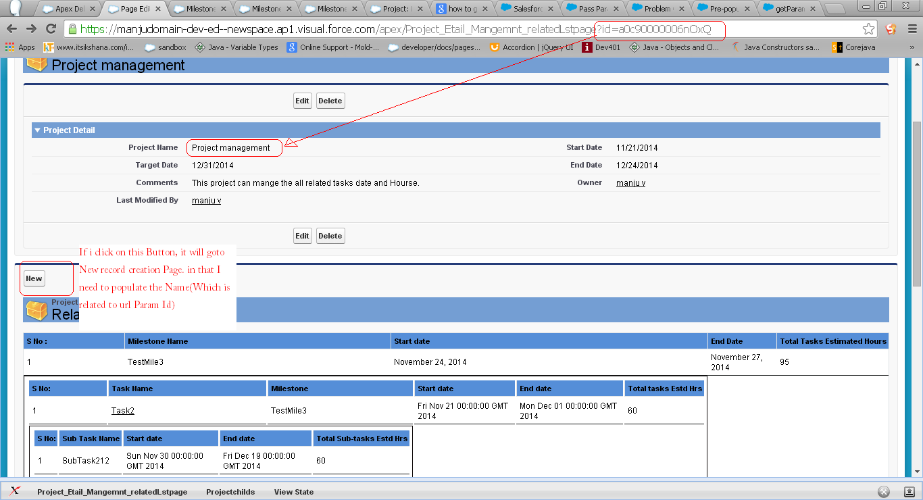The height and width of the screenshot is (500, 923).
Task: Go back to the previous page
Action: coord(12,29)
